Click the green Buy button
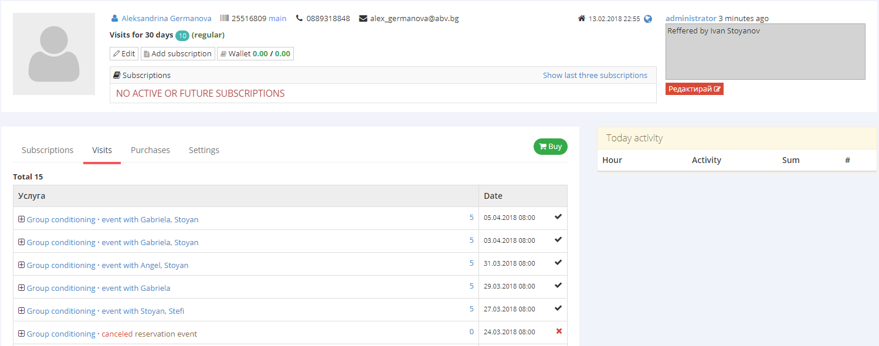The height and width of the screenshot is (346, 879). [551, 147]
